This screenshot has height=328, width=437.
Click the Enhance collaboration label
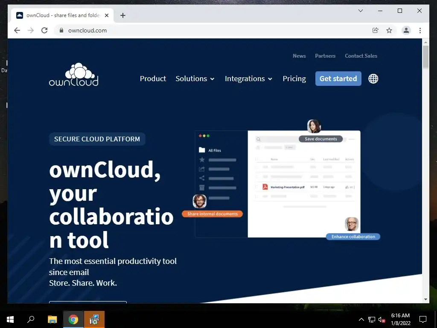[x=353, y=237]
